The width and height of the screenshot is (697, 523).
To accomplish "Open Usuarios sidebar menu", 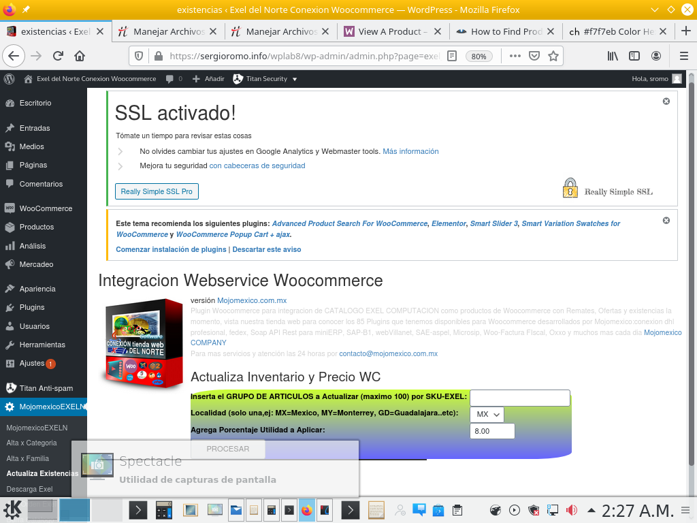I will (34, 326).
